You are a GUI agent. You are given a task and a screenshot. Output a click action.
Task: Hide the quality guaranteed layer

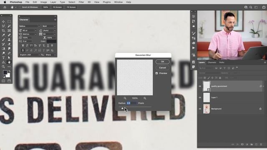pyautogui.click(x=200, y=86)
